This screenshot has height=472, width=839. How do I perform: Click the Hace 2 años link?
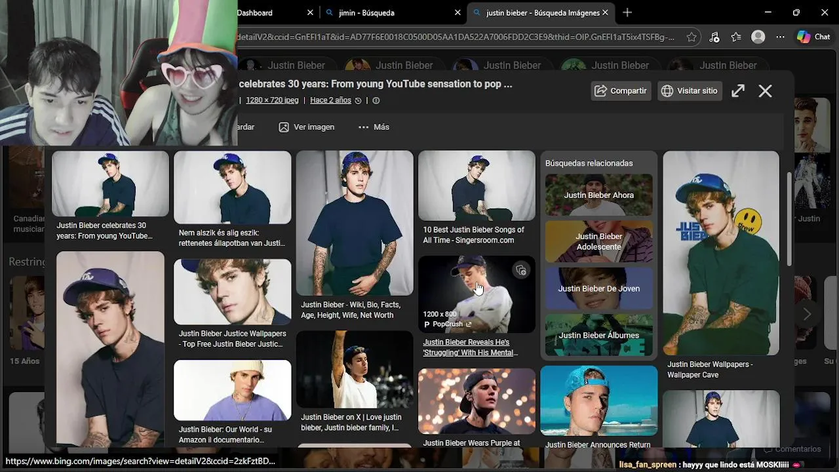[330, 100]
